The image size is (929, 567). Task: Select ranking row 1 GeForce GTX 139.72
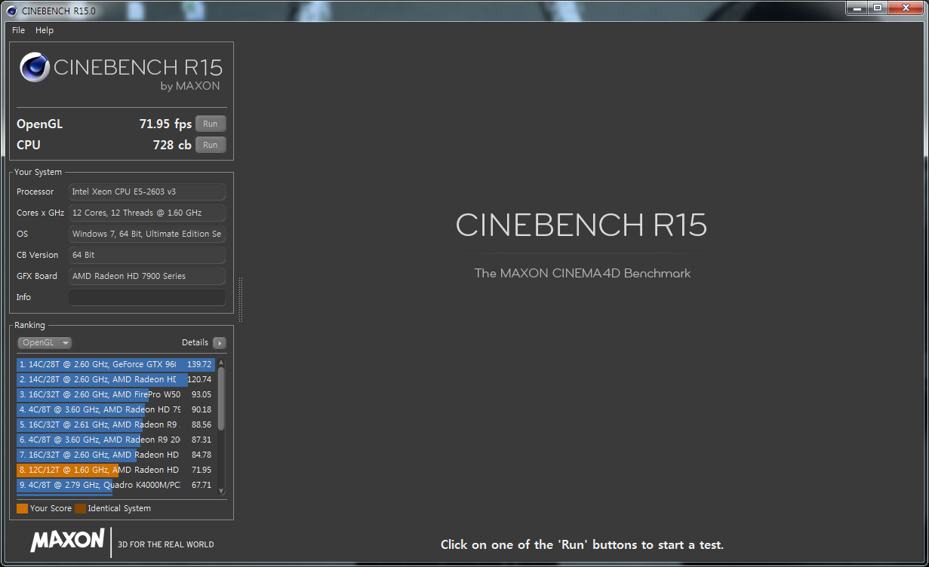[x=116, y=364]
